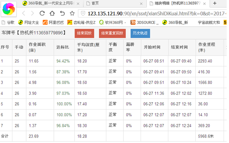The image size is (229, 143).
Task: Select the 地块明细 tab
Action: click(175, 3)
